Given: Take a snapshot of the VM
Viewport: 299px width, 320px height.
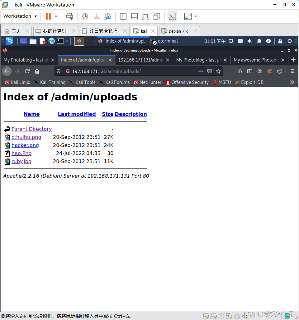Looking at the screenshot, I should pyautogui.click(x=85, y=16).
